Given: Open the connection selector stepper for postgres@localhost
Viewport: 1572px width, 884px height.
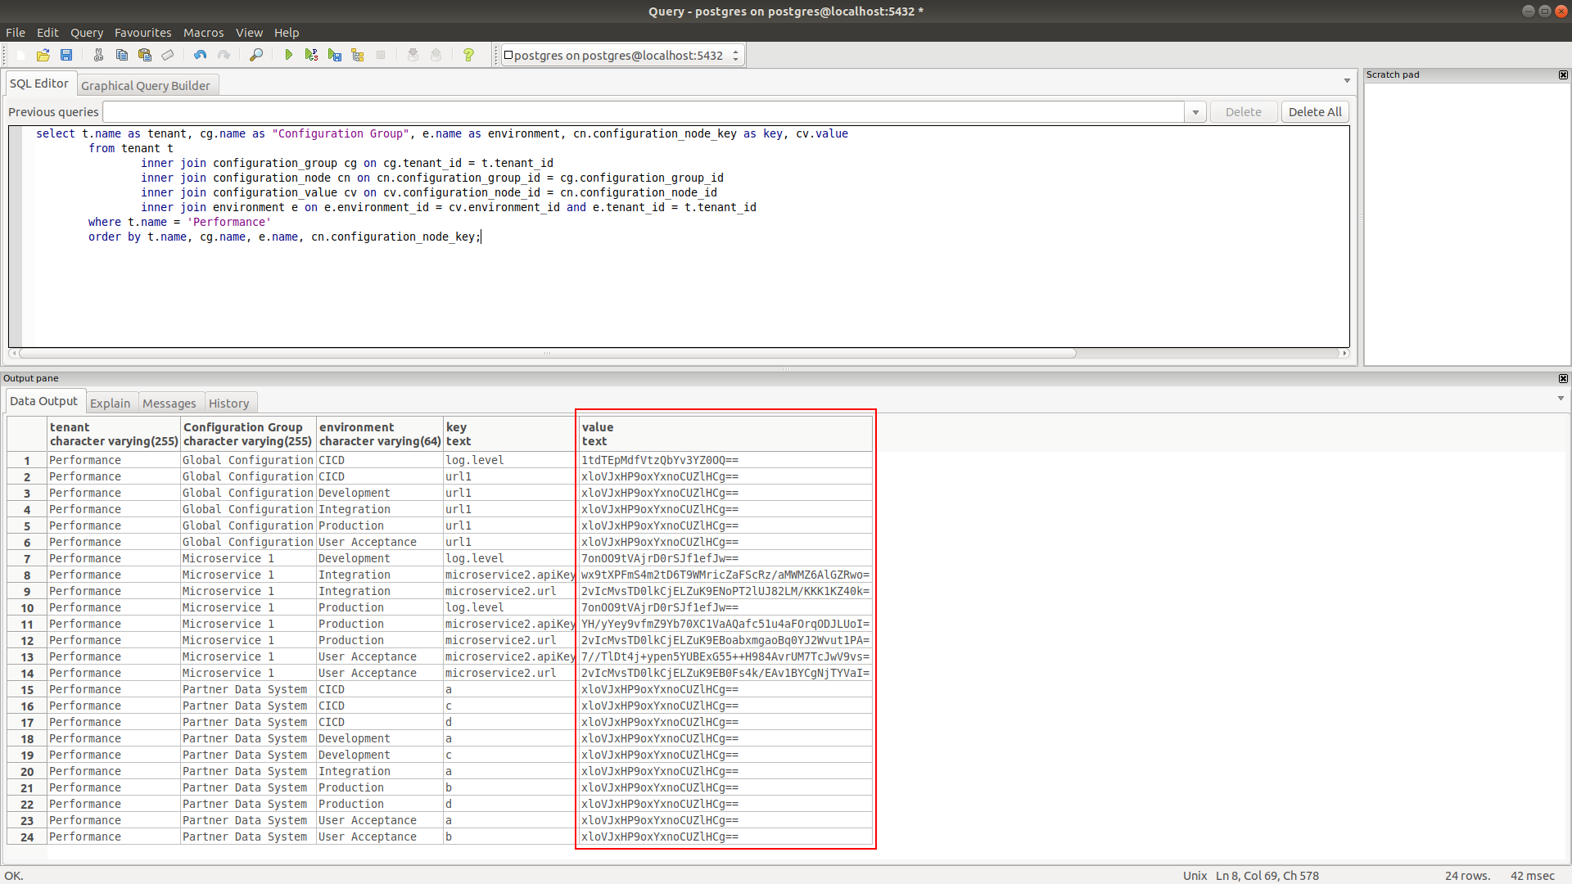Looking at the screenshot, I should tap(734, 55).
